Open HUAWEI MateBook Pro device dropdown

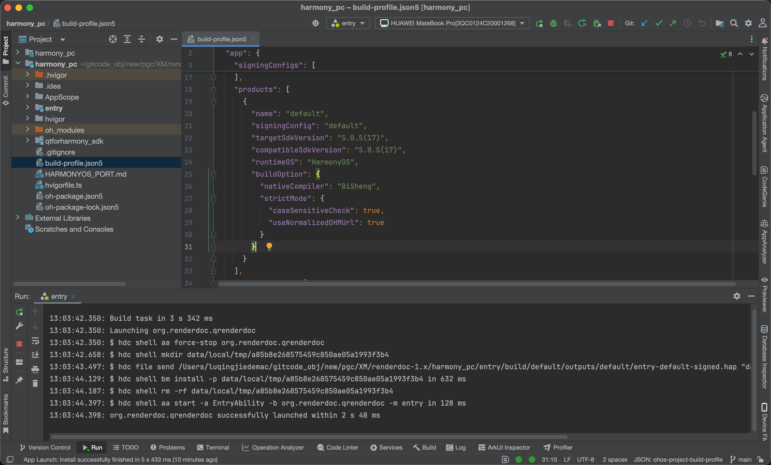click(x=452, y=23)
